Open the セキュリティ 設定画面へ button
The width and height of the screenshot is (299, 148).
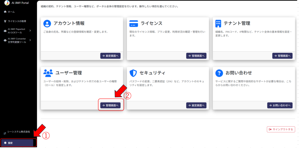pyautogui.click(x=196, y=105)
